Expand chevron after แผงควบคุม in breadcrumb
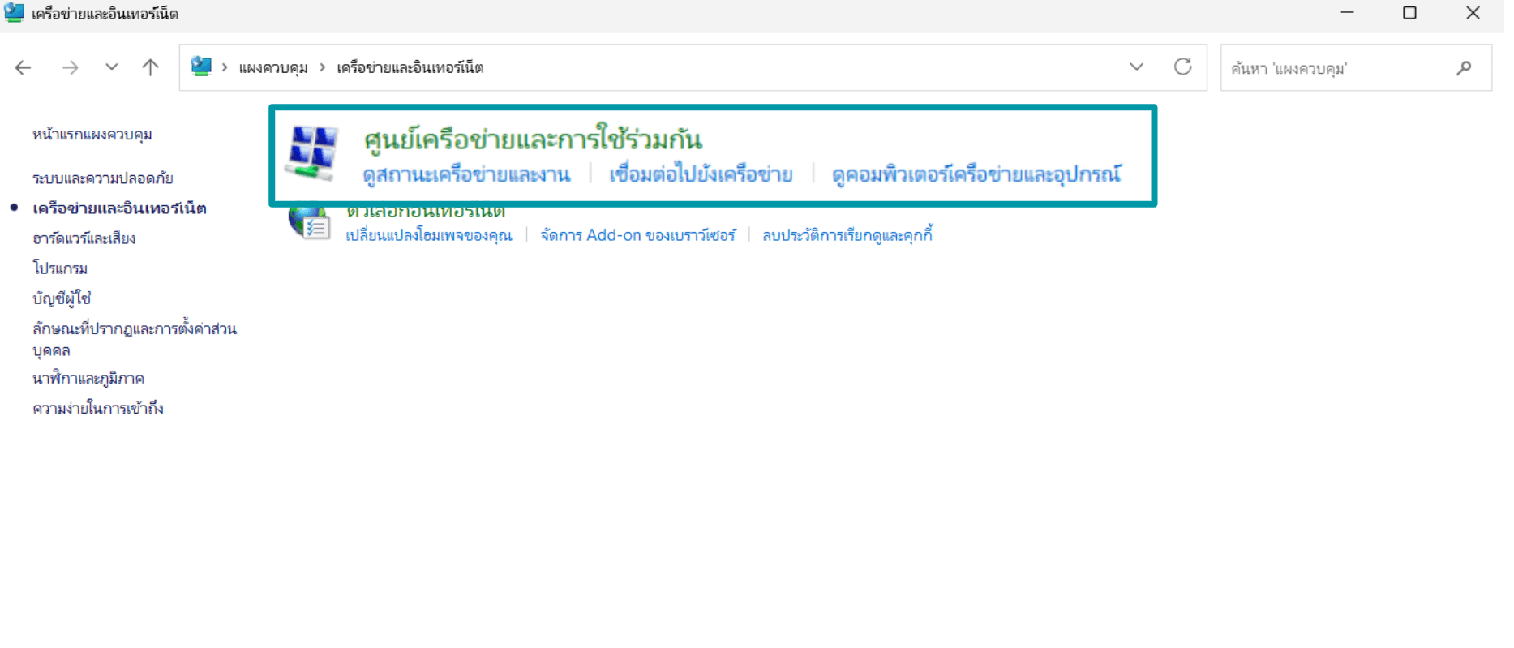This screenshot has height=648, width=1514. click(323, 67)
